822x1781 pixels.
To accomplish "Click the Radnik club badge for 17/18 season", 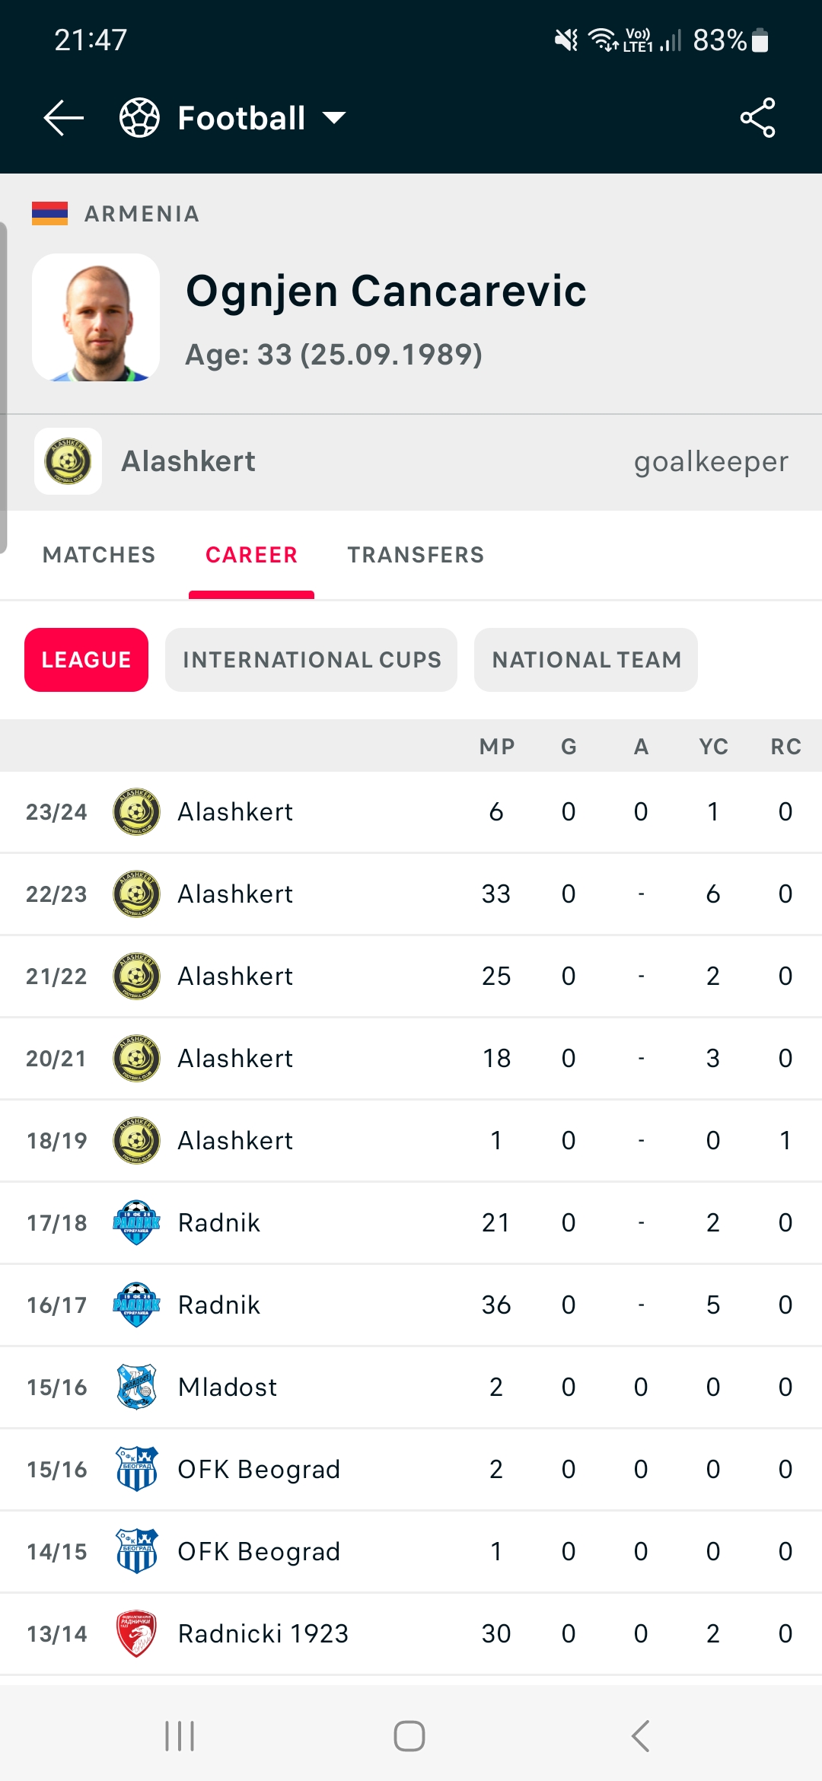I will (x=135, y=1222).
